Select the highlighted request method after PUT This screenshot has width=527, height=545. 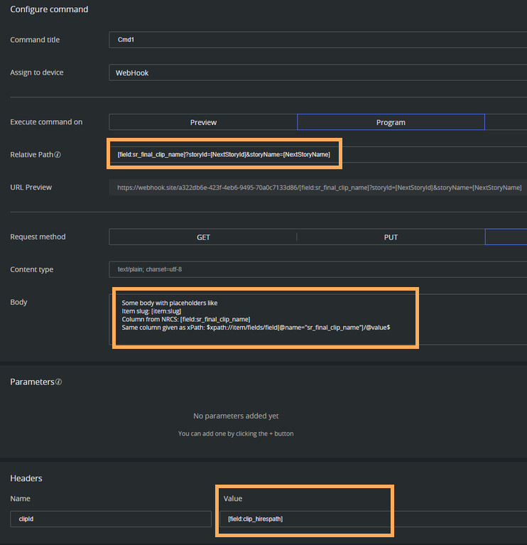(506, 237)
